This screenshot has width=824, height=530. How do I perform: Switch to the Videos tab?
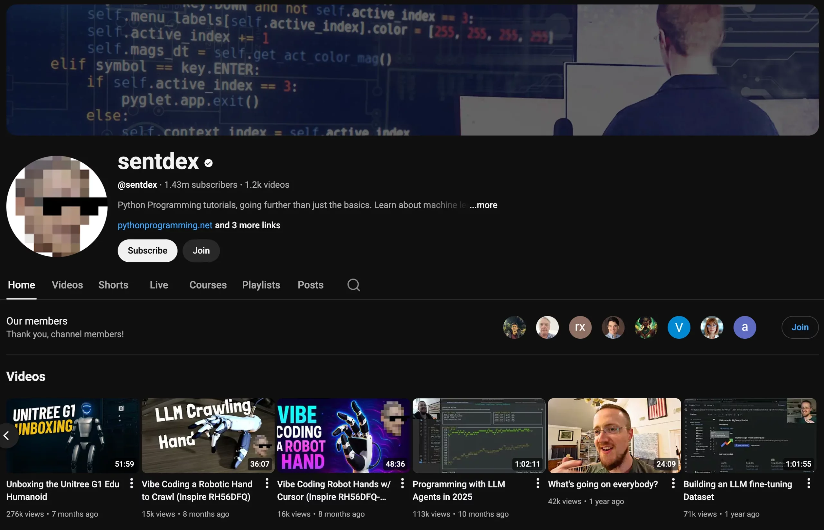click(x=68, y=285)
